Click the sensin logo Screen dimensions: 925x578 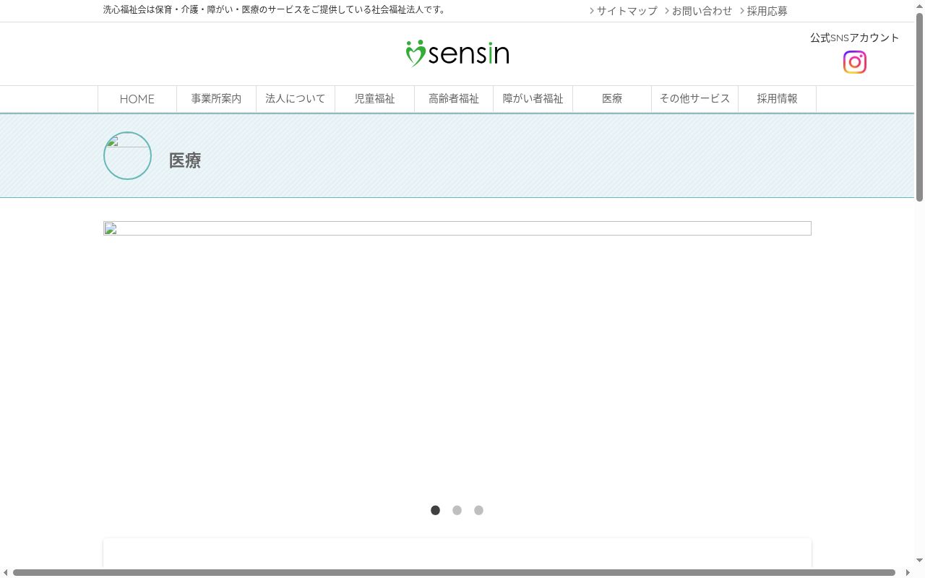click(x=457, y=53)
